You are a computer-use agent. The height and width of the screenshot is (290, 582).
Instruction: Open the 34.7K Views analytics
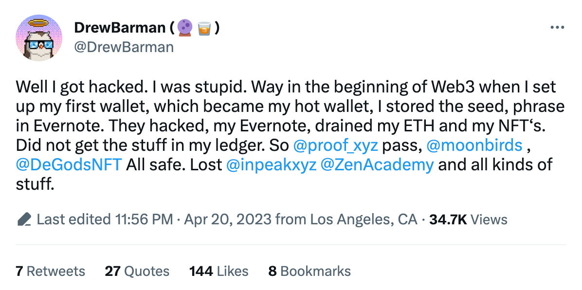[x=468, y=219]
